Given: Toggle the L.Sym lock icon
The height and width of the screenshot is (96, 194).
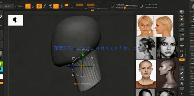Looking at the screenshot, I should pyautogui.click(x=182, y=55).
